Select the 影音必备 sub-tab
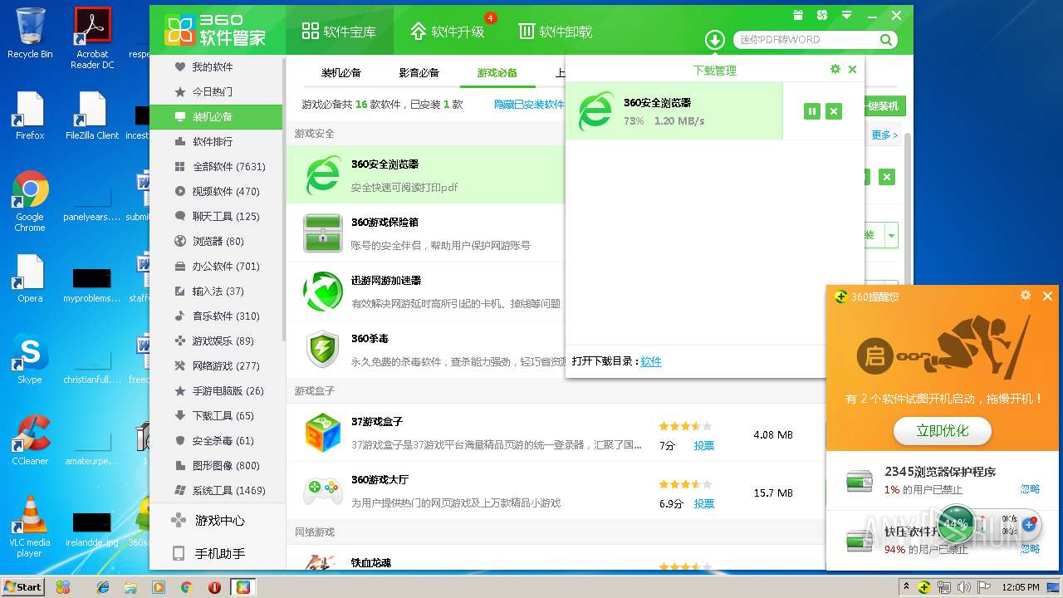 (x=419, y=73)
